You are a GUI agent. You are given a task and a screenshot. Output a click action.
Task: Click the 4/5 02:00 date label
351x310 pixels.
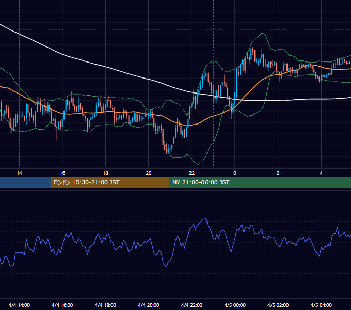278,305
